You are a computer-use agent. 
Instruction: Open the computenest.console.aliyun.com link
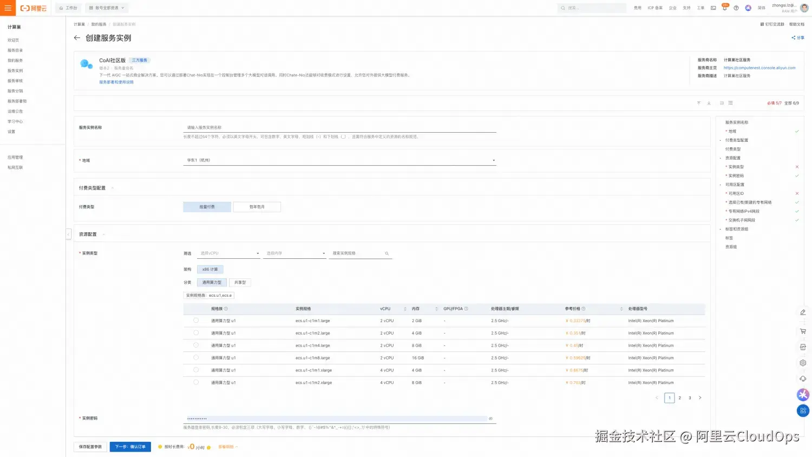[x=759, y=68]
